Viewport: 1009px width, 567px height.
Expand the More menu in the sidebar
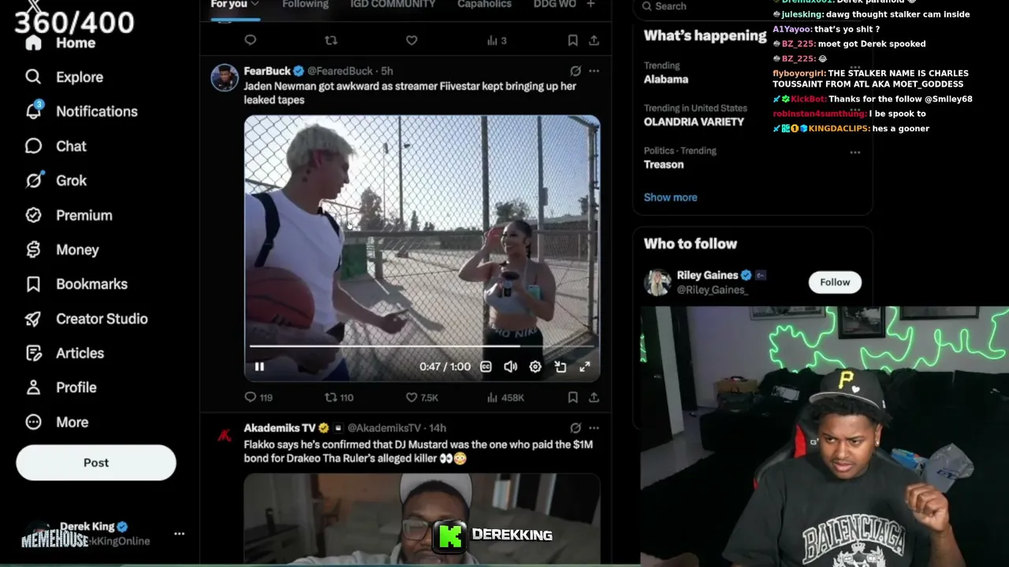tap(56, 422)
